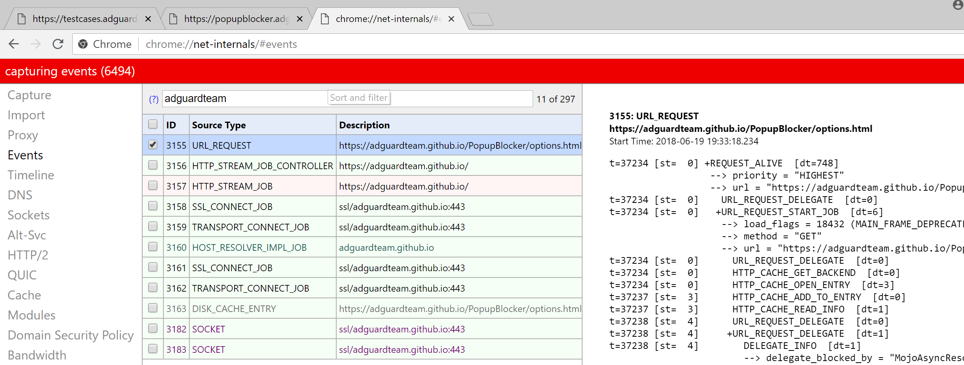The width and height of the screenshot is (964, 365).
Task: Open the DNS section
Action: point(20,195)
